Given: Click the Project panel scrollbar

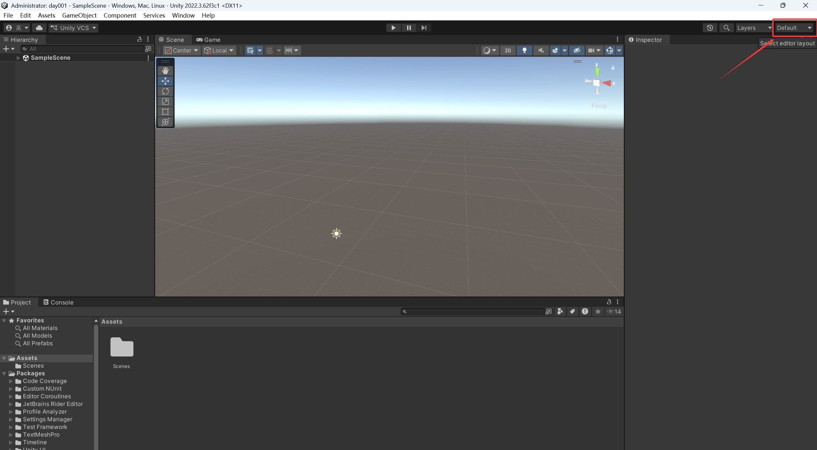Looking at the screenshot, I should 96,383.
